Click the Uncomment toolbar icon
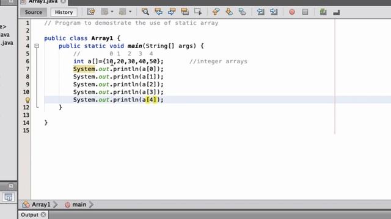This screenshot has height=219, width=391. [323, 12]
